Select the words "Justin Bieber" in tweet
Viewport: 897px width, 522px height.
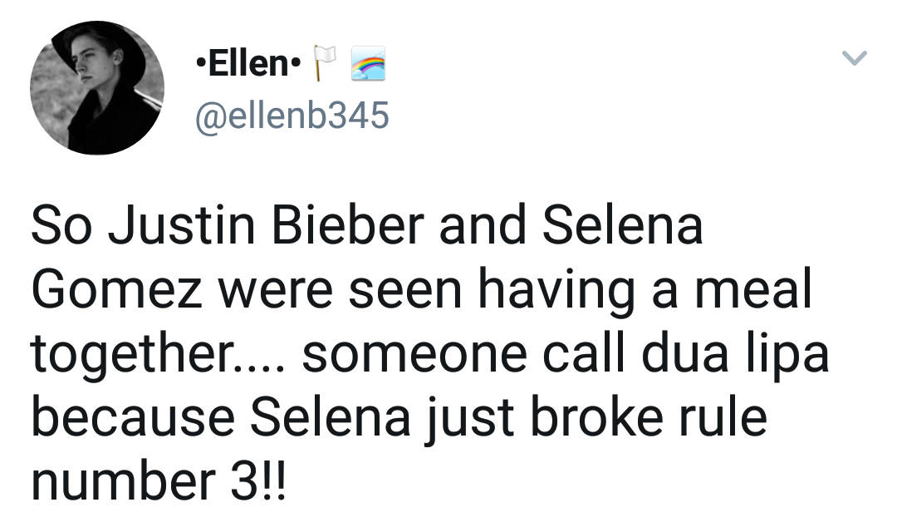(x=267, y=225)
